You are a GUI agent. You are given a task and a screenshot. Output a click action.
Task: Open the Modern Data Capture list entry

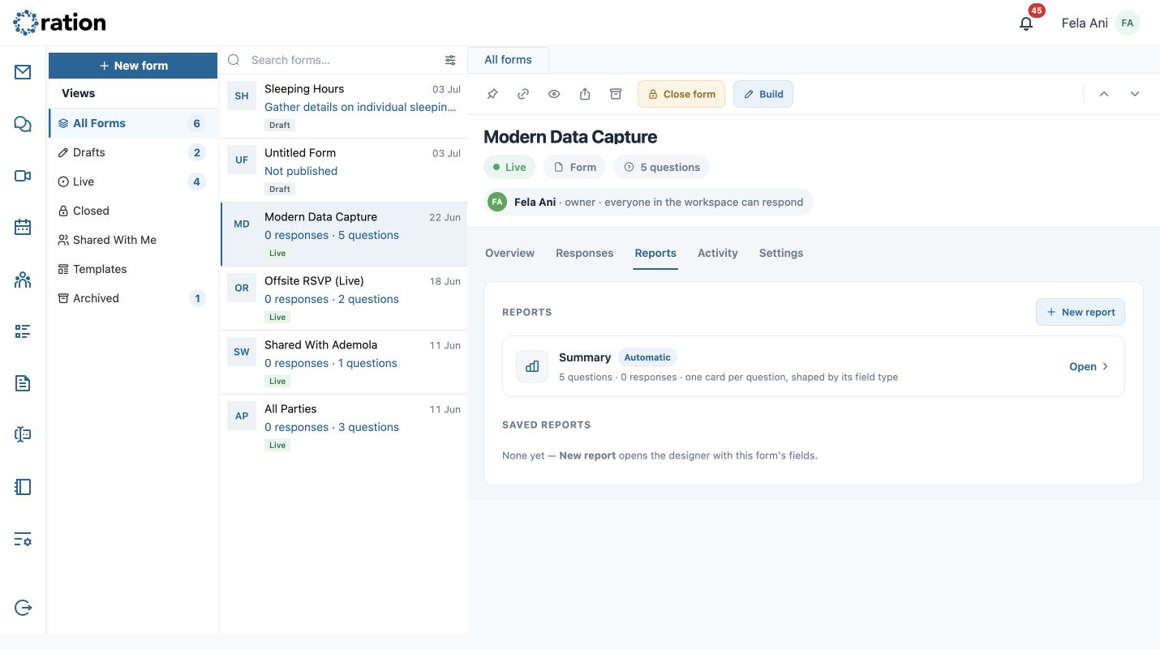click(344, 234)
